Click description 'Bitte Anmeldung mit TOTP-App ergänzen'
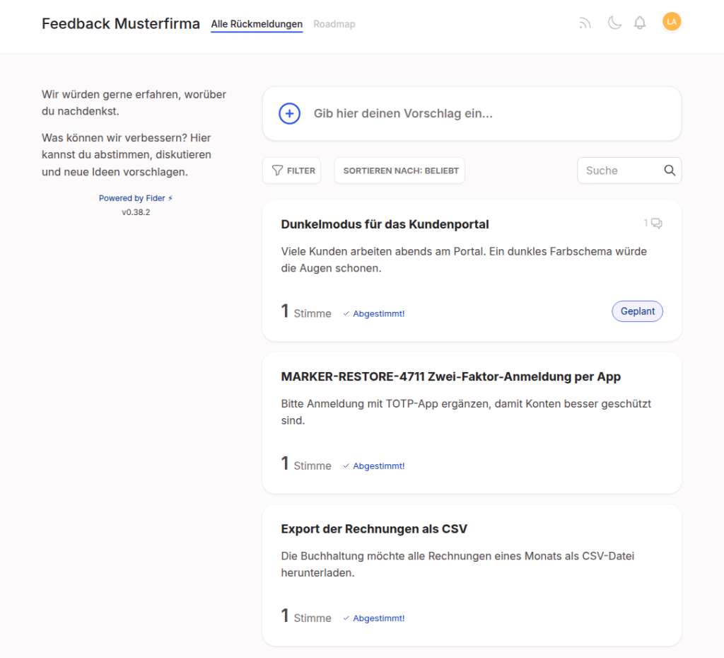Viewport: 724px width, 658px height. point(466,412)
